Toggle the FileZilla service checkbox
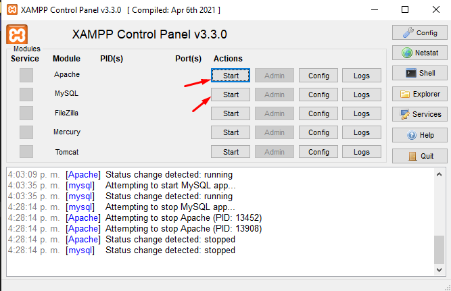451x291 pixels. click(x=26, y=113)
